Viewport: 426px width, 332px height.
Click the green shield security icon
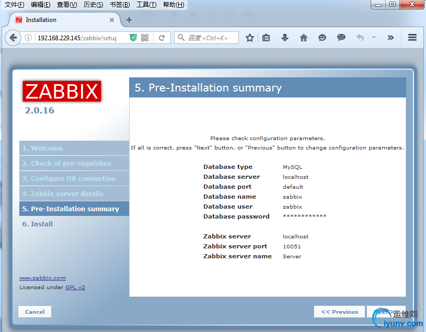tap(133, 38)
